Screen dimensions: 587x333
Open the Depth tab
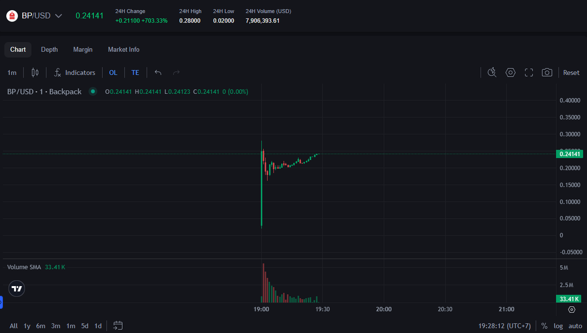click(49, 49)
